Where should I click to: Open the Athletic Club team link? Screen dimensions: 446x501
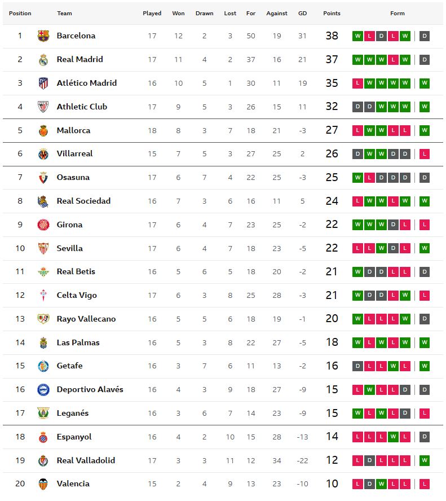pos(82,107)
